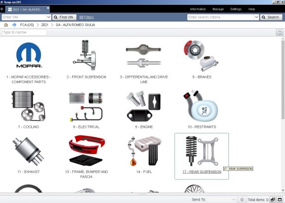Open the 17 - REAR SUSPENSION link
The height and width of the screenshot is (203, 285).
click(202, 172)
